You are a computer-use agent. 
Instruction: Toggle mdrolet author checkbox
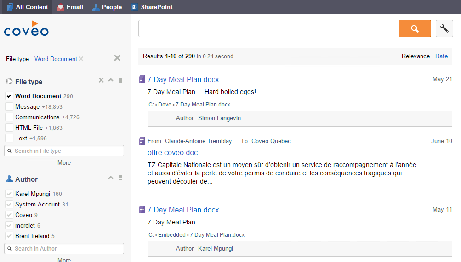pyautogui.click(x=9, y=225)
